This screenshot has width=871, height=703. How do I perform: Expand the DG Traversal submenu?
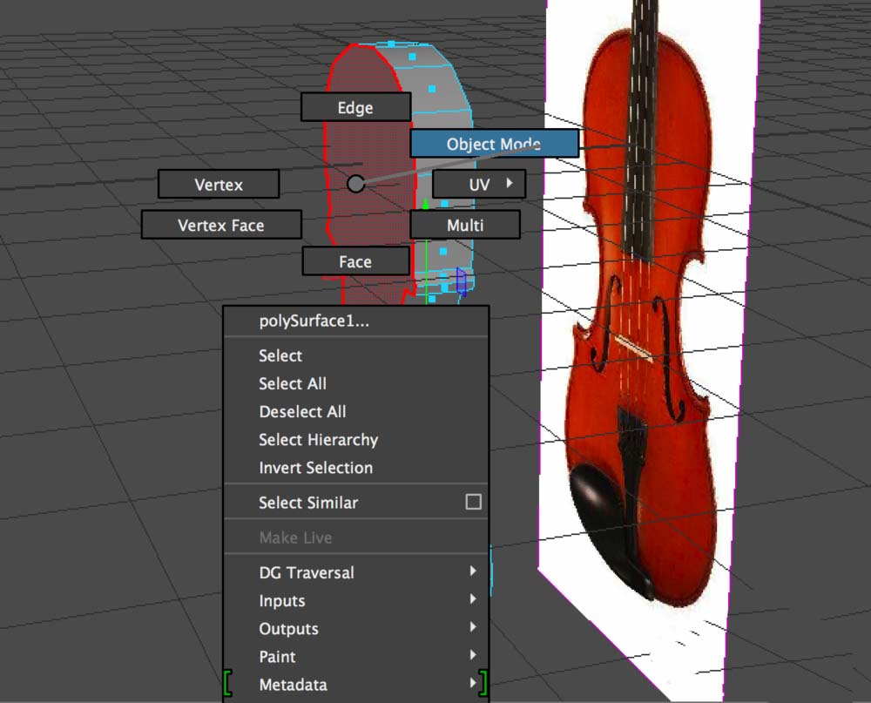tap(307, 572)
